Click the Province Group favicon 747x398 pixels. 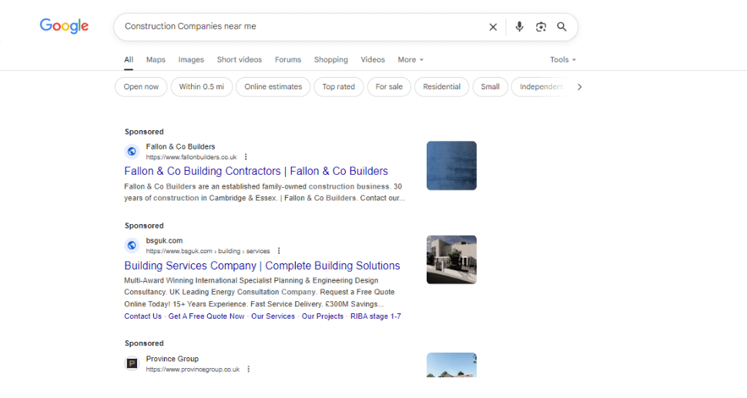[132, 363]
